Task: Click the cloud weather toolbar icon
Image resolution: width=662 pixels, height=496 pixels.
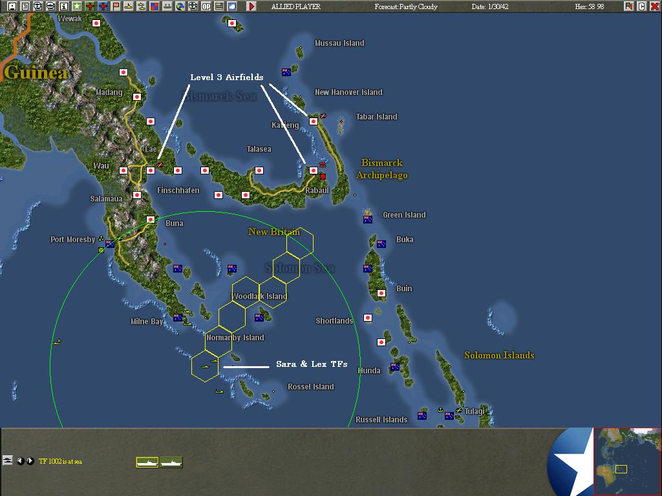Action: point(232,6)
